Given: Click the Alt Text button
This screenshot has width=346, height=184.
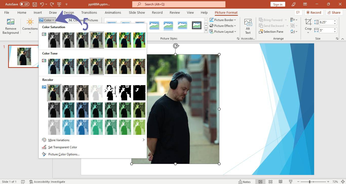Looking at the screenshot, I should point(248,26).
